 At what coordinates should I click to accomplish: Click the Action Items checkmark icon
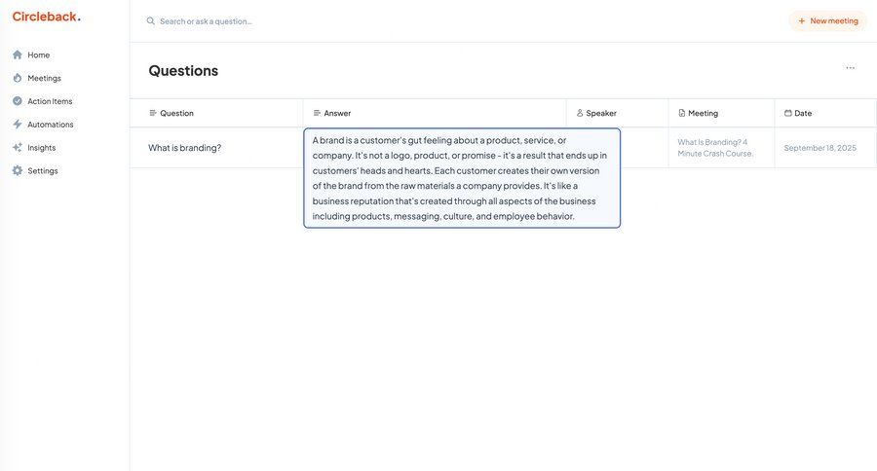pyautogui.click(x=18, y=101)
